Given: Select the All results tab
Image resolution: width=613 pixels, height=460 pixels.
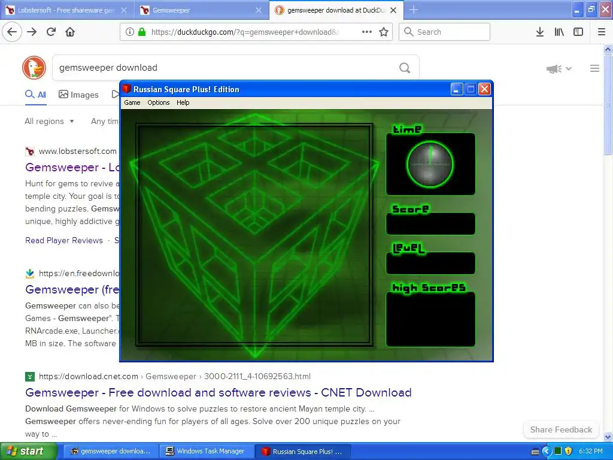Looking at the screenshot, I should coord(35,95).
